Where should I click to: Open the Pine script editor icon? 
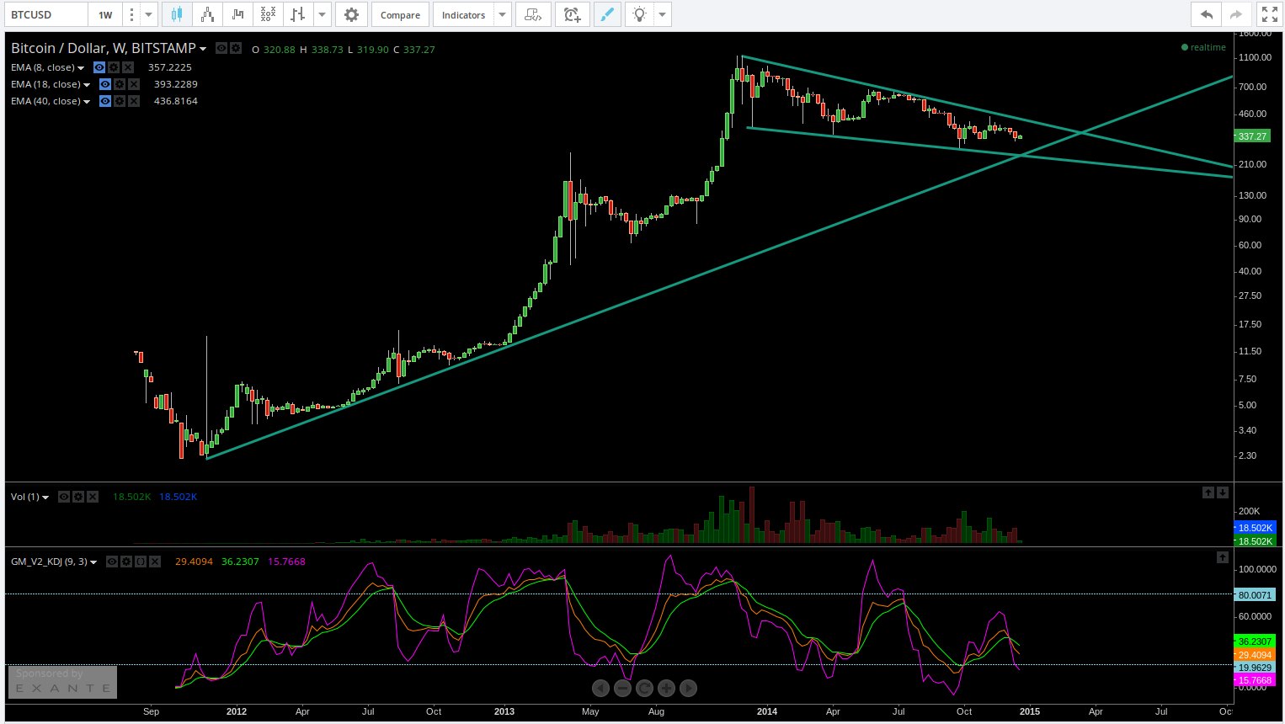tap(532, 14)
